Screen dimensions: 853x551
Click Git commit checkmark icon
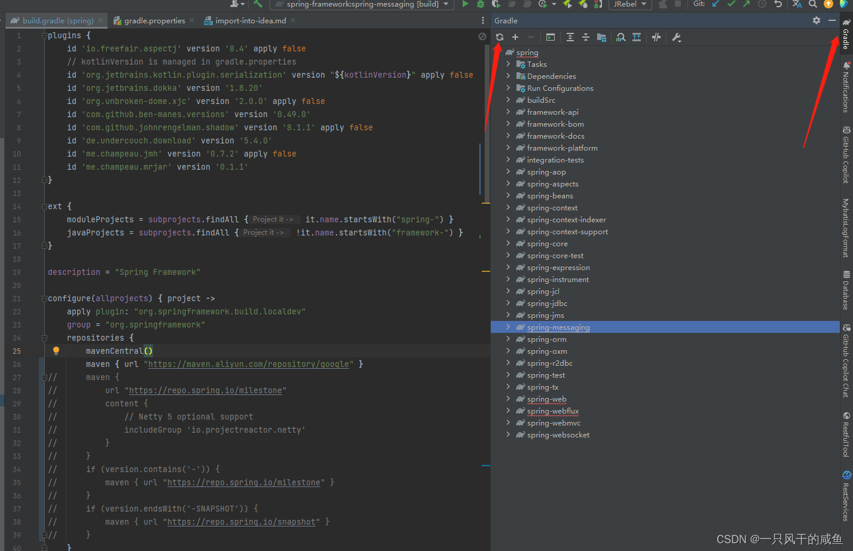[x=731, y=4]
